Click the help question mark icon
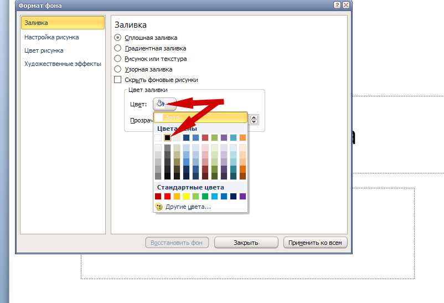This screenshot has width=444, height=303. point(337,5)
